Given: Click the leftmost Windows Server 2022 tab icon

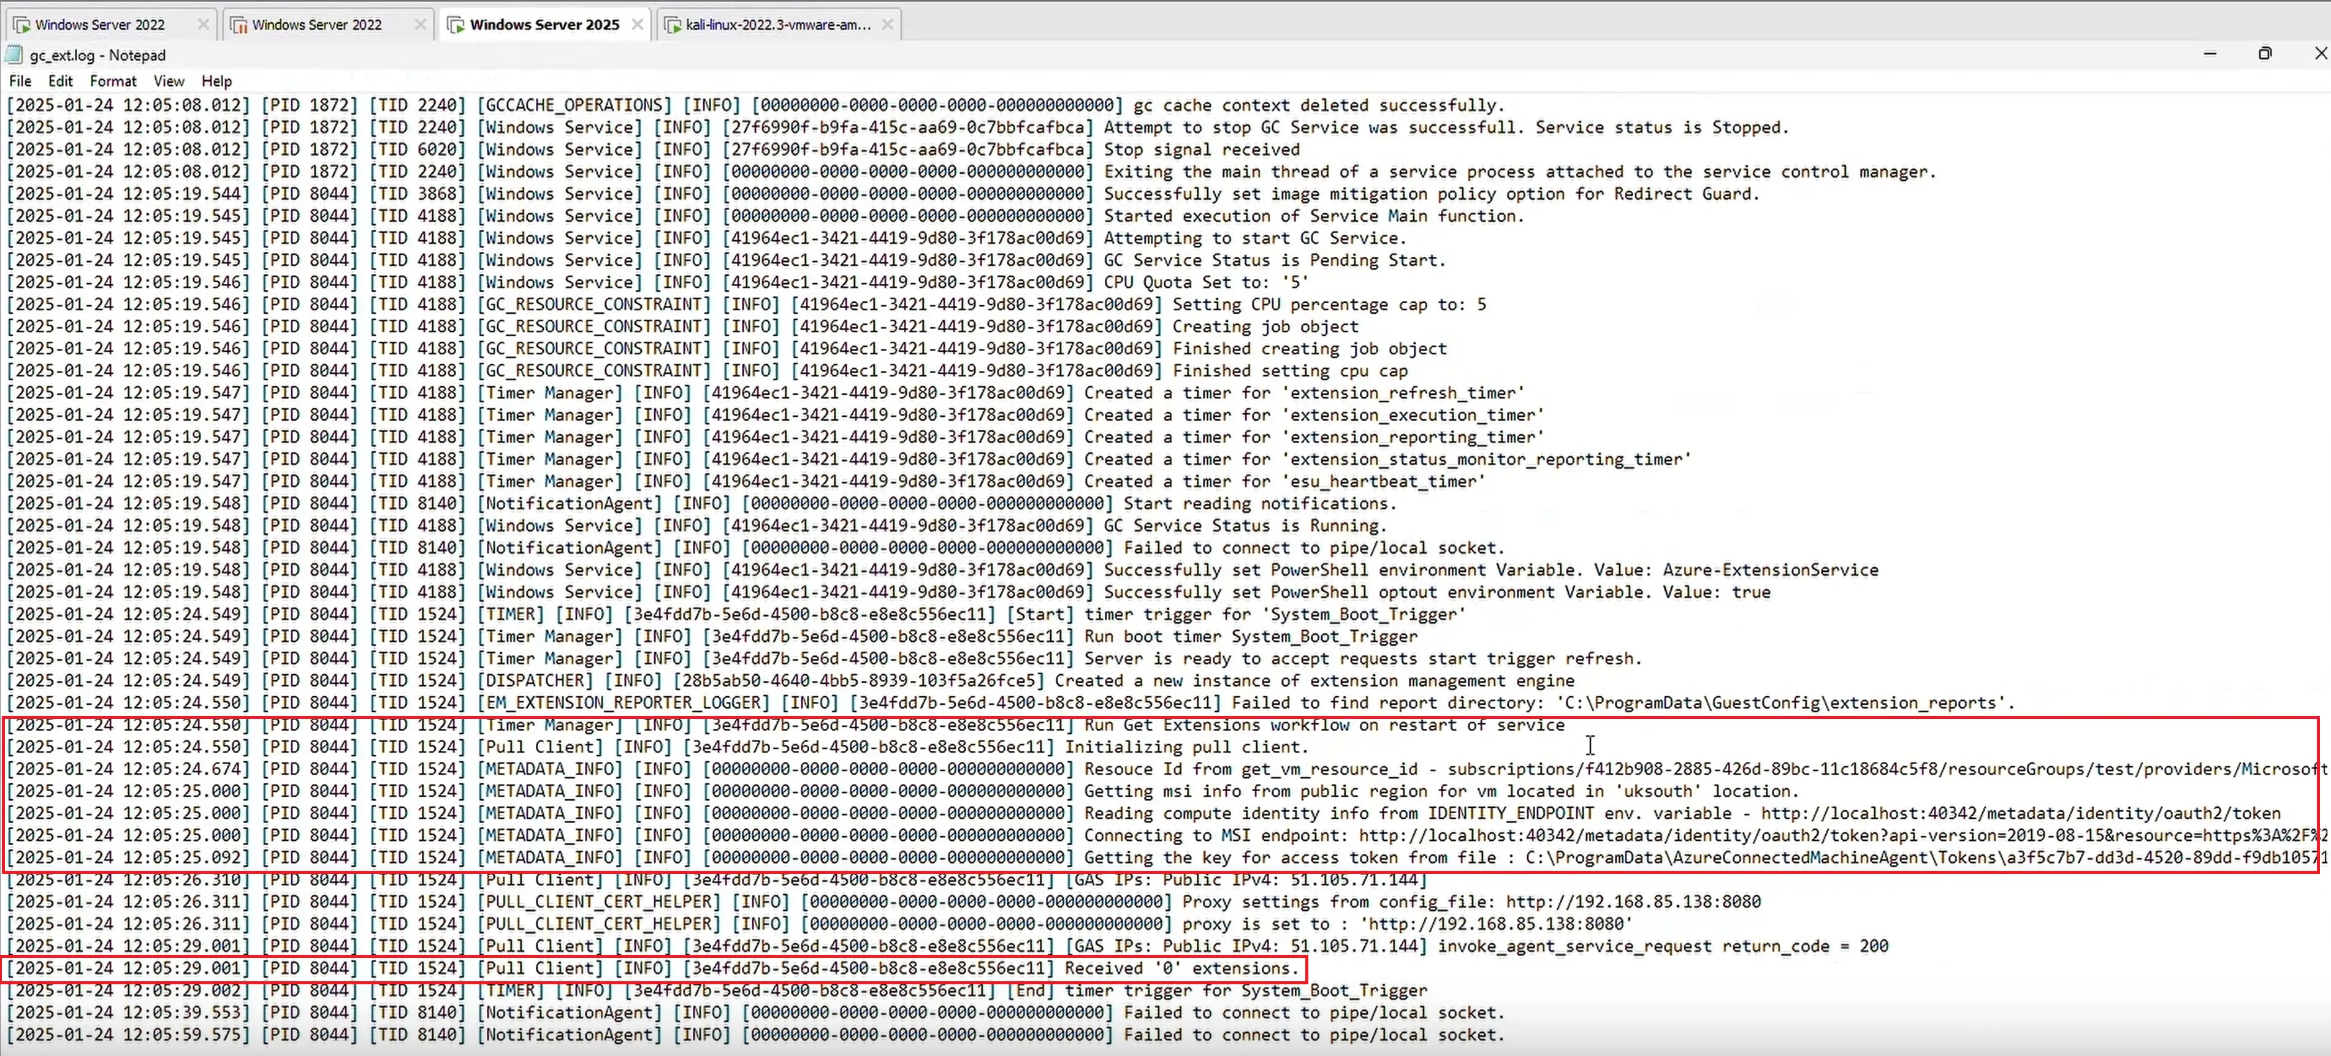Looking at the screenshot, I should (x=21, y=25).
